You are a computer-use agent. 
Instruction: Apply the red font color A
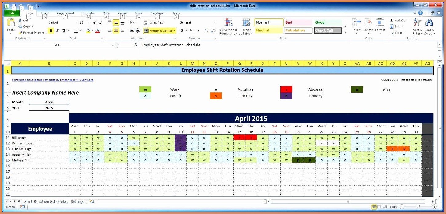tap(98, 30)
